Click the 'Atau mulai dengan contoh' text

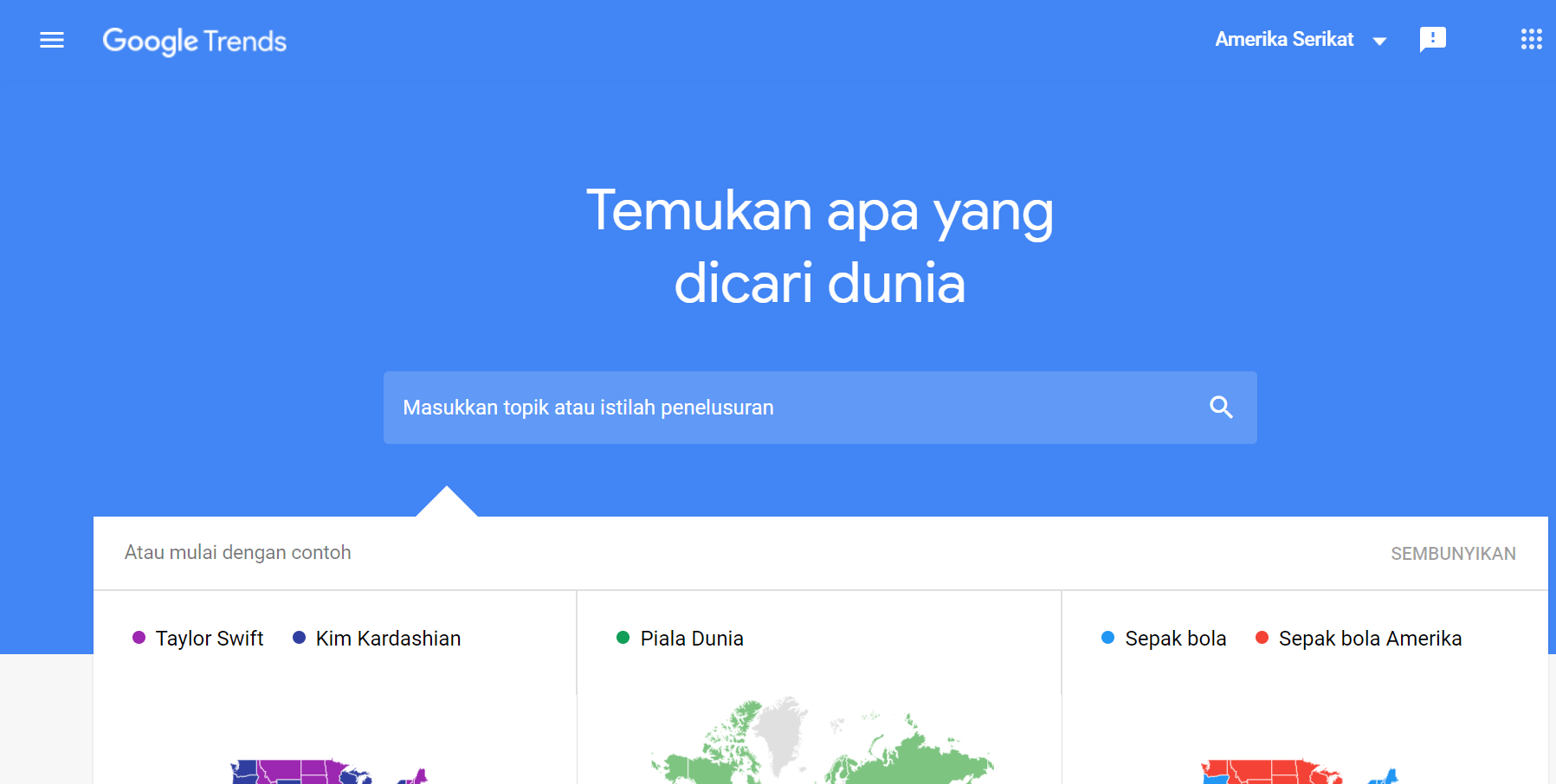pos(238,552)
